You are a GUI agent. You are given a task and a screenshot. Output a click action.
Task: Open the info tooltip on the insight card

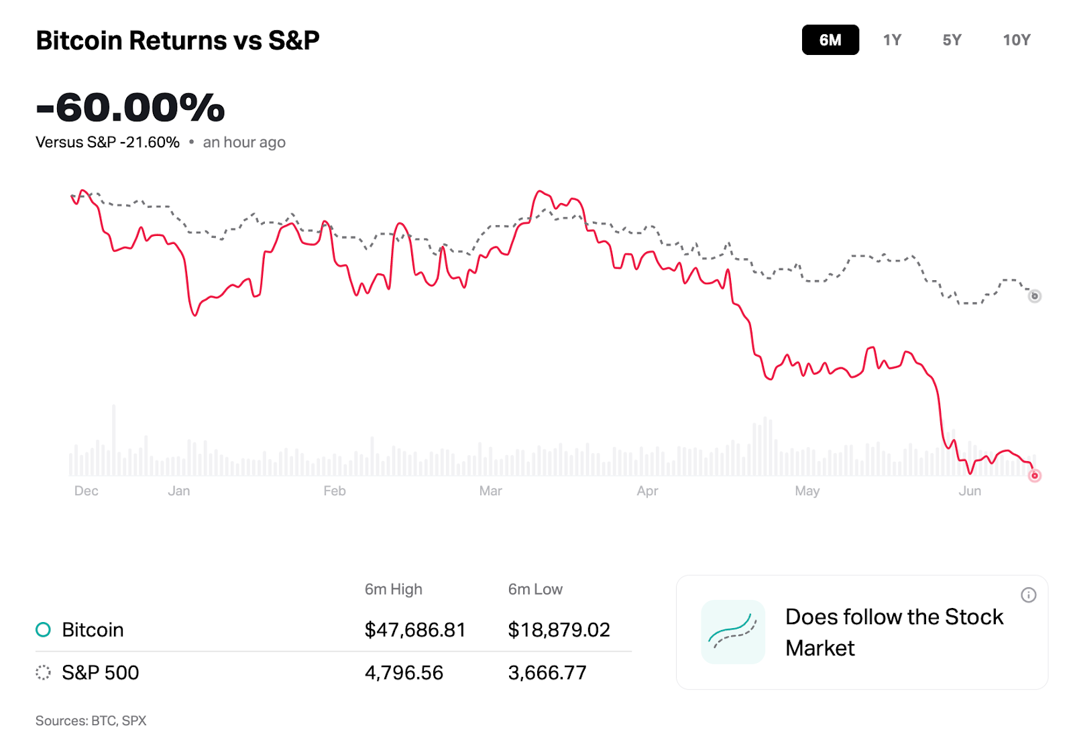pyautogui.click(x=1030, y=595)
